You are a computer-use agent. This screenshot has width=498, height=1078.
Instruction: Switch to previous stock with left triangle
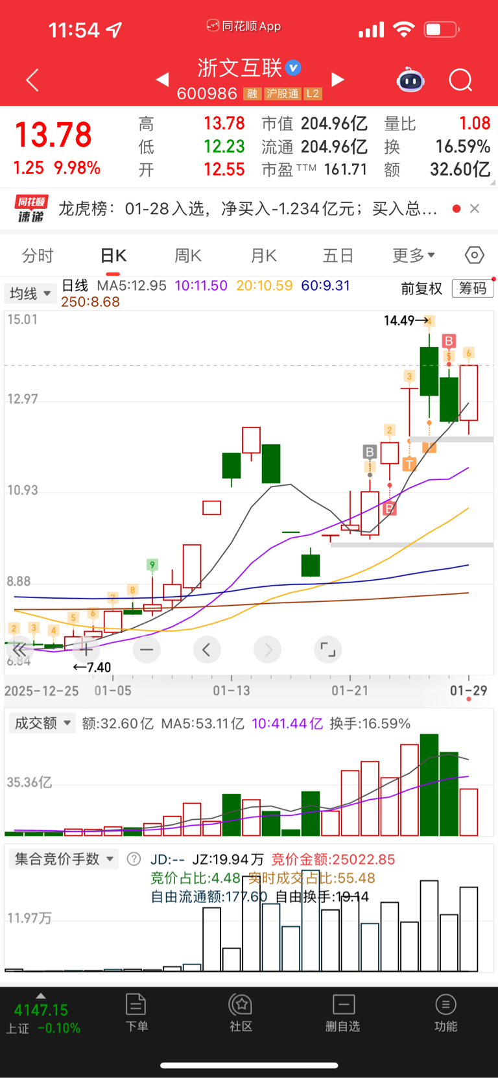tap(163, 80)
